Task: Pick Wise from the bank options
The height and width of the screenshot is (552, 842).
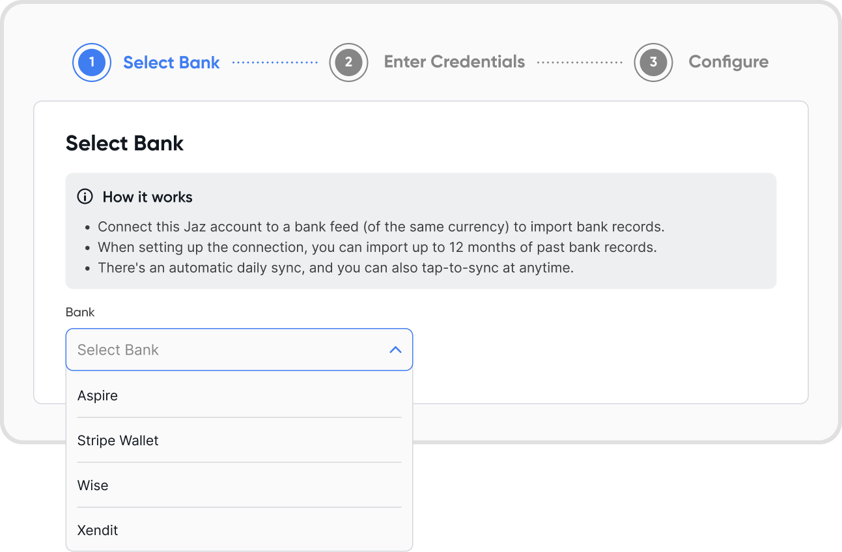Action: [x=239, y=485]
